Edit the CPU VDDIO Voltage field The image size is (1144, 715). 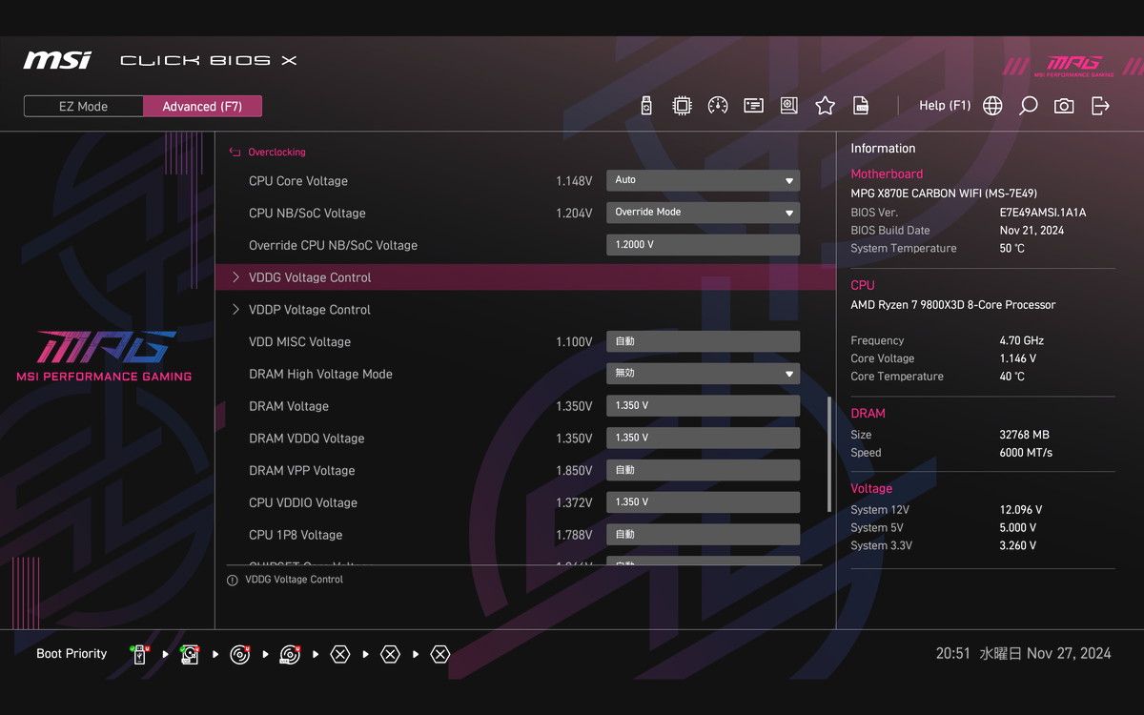click(x=703, y=502)
